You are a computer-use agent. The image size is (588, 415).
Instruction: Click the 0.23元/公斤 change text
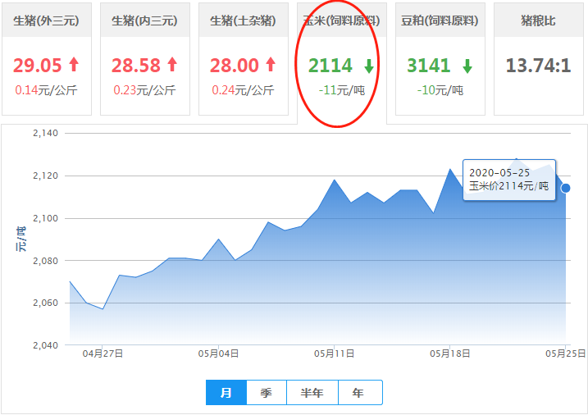click(144, 90)
